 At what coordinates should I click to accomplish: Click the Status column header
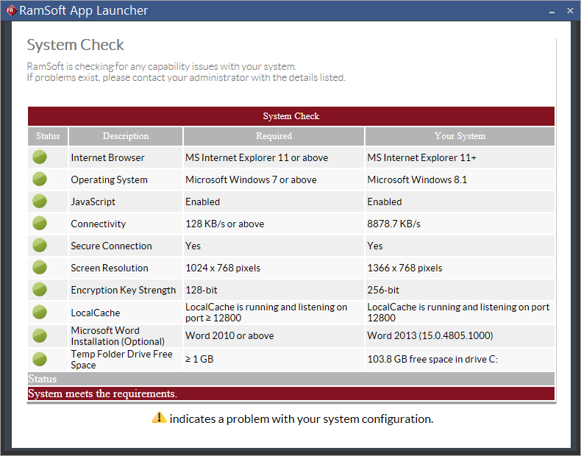coord(48,136)
